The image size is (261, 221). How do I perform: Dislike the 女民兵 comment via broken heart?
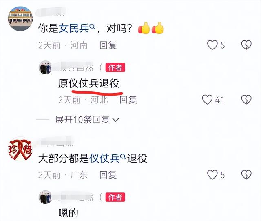246,45
